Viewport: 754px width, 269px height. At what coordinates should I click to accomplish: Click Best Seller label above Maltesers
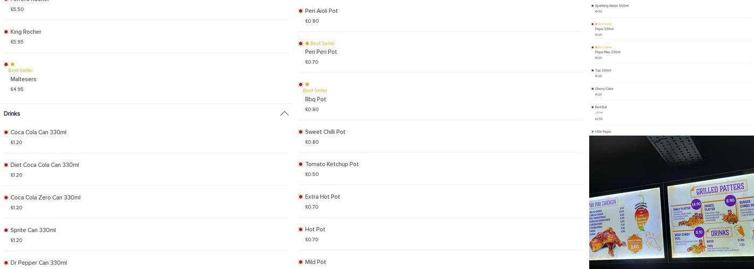(20, 70)
